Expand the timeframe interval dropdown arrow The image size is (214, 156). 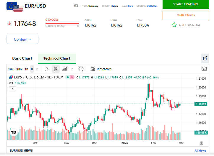(x=37, y=69)
